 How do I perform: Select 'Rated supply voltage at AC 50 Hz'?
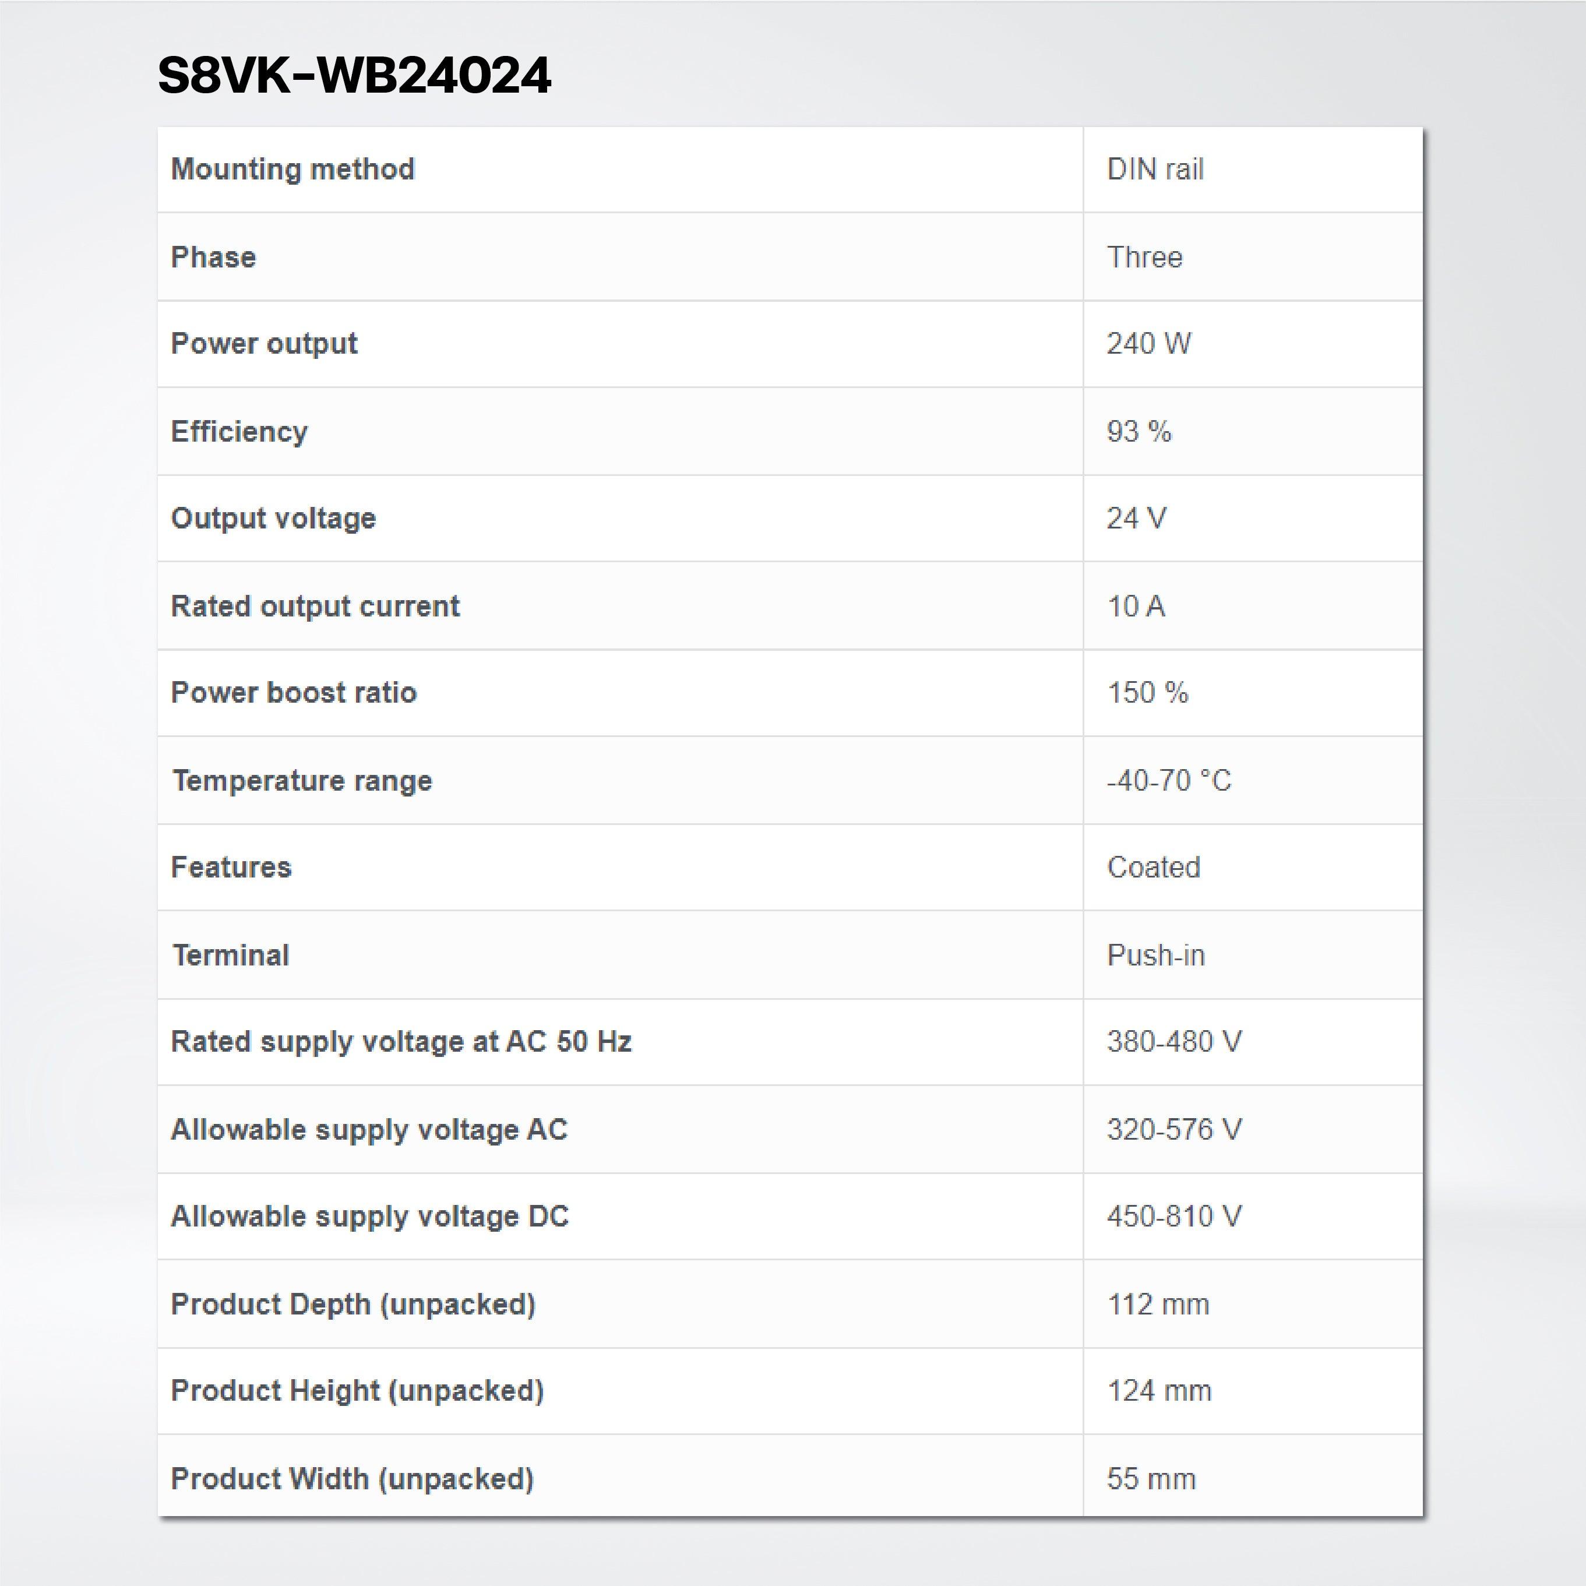pos(401,1042)
